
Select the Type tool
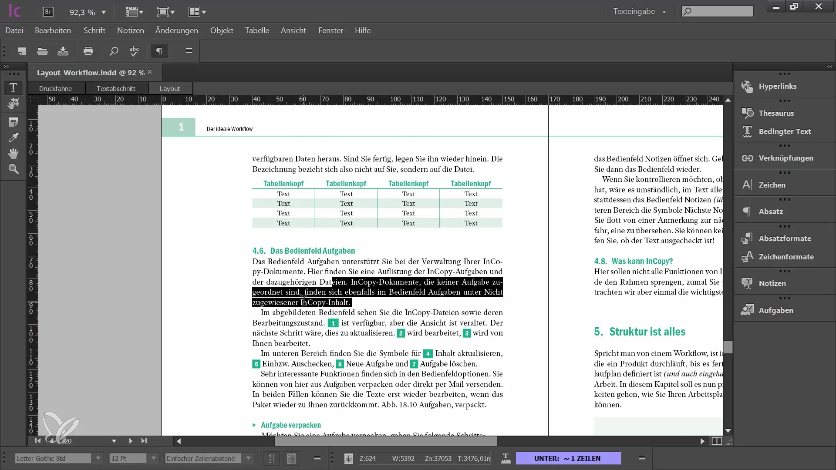point(13,87)
